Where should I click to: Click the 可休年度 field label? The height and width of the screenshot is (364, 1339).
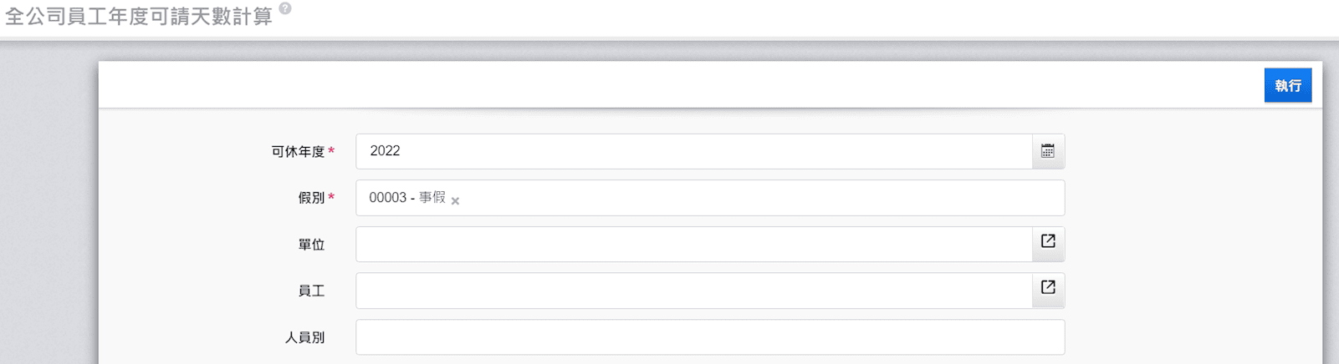click(297, 152)
